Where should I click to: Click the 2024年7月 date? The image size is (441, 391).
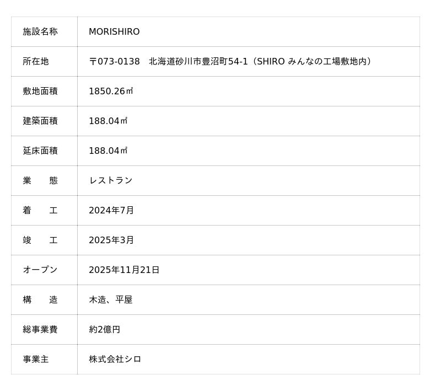click(x=111, y=210)
